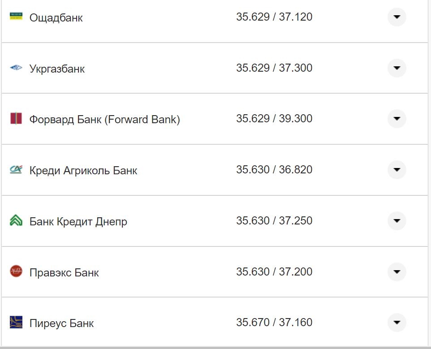Open the Правэкс Банк dropdown arrow
431x349 pixels.
click(x=397, y=271)
